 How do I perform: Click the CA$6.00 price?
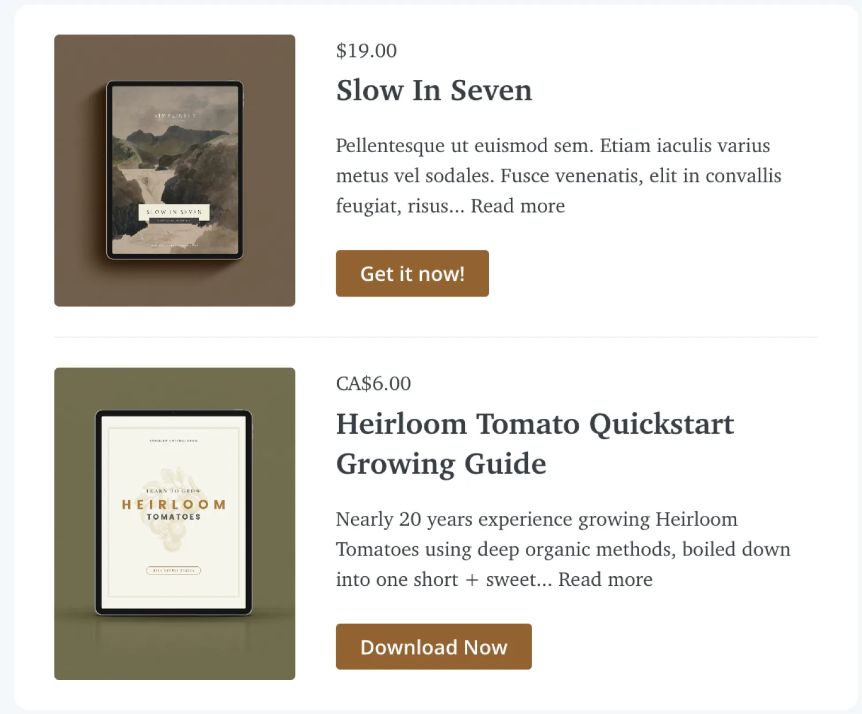pos(373,384)
